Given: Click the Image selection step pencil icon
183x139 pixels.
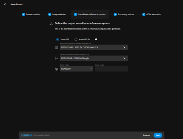Looking at the screenshot, I should pos(49,15).
